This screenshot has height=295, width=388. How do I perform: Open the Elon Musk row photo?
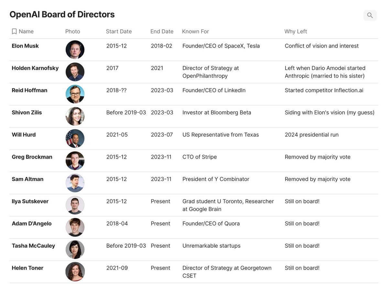pos(75,50)
